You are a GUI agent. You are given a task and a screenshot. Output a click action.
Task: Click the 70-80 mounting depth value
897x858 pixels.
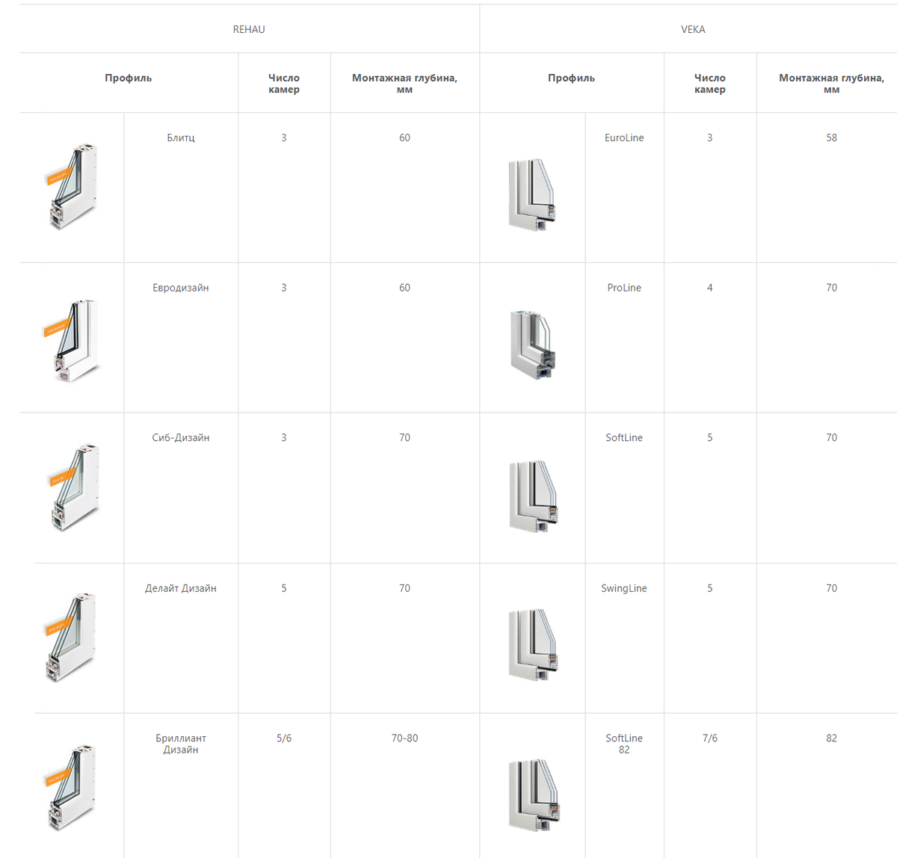pyautogui.click(x=404, y=738)
